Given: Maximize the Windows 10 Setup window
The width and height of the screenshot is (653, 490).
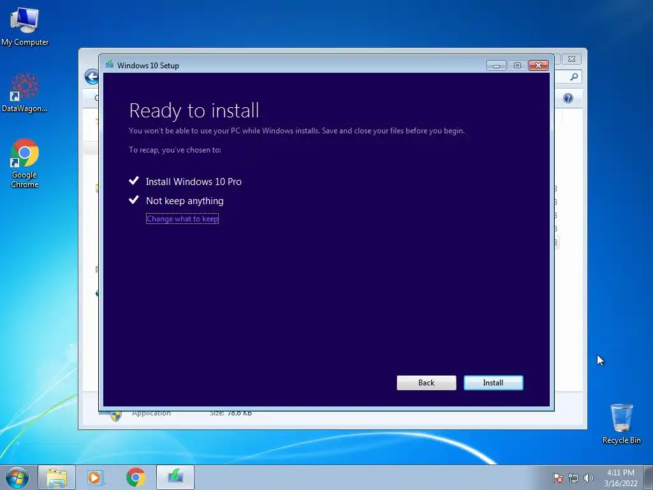Looking at the screenshot, I should point(517,66).
